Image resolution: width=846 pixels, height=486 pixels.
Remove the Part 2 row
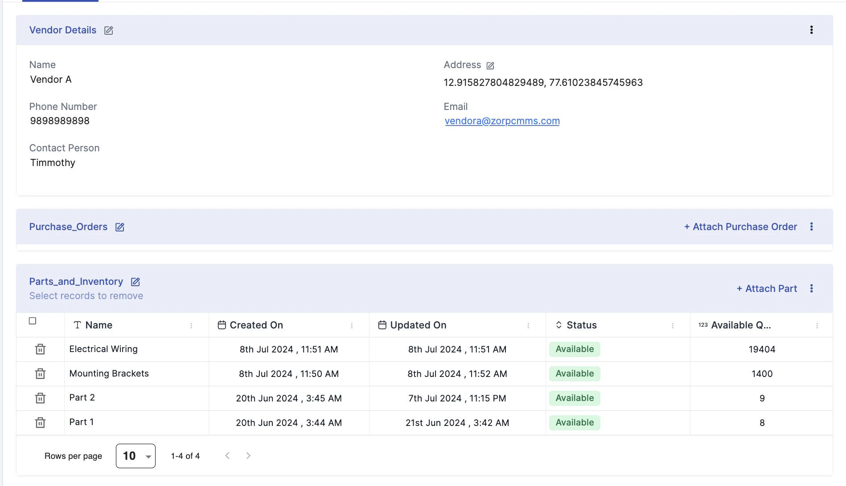[x=40, y=398]
